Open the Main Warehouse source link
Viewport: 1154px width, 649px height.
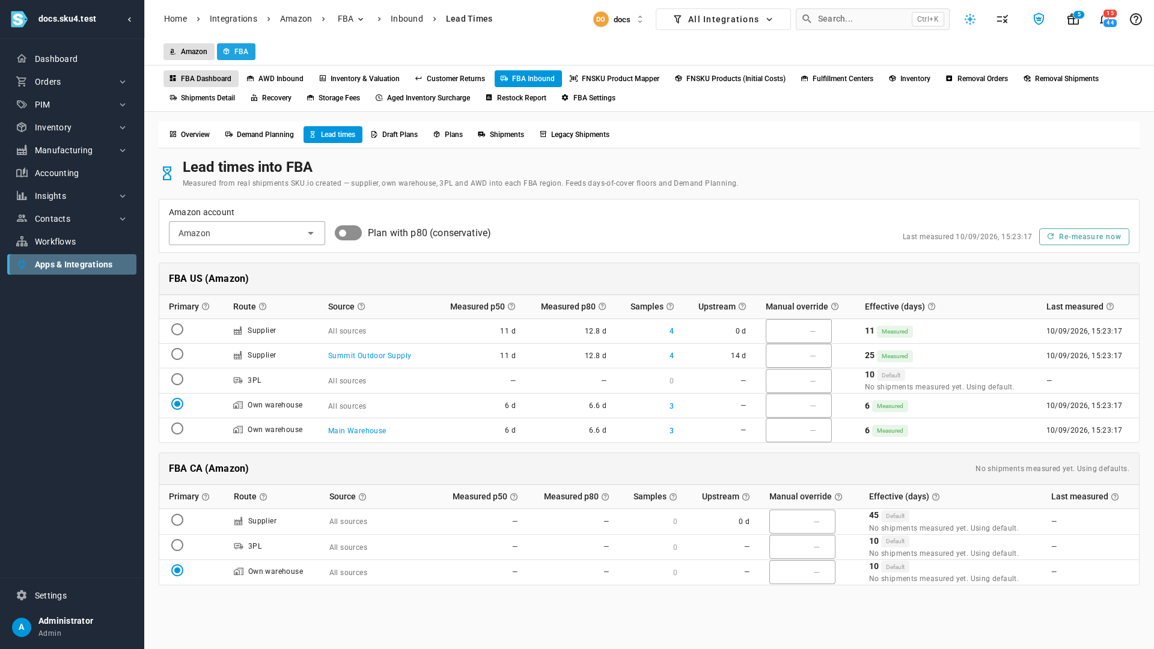click(357, 431)
